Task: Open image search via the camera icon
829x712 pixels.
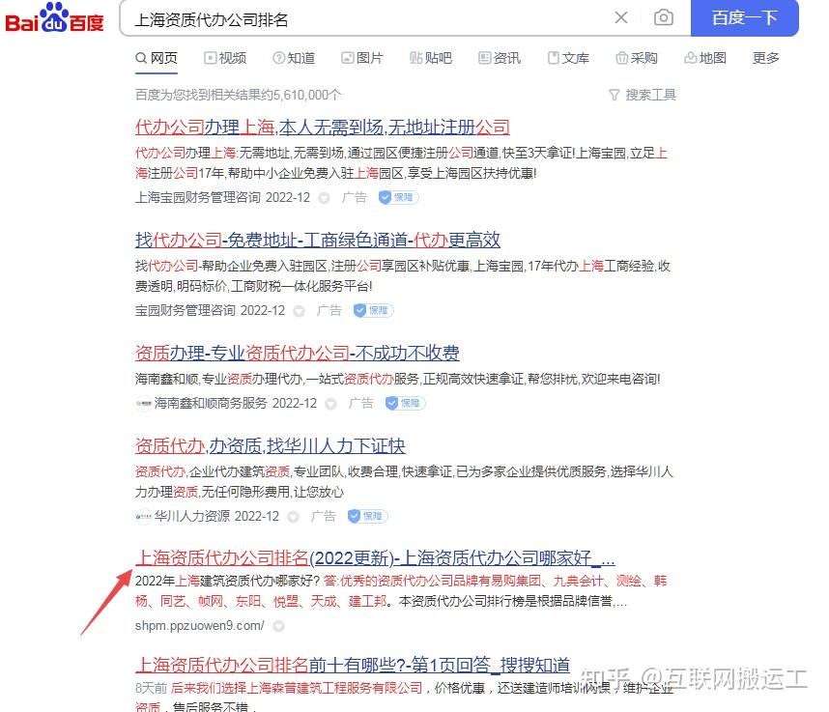Action: click(x=664, y=18)
